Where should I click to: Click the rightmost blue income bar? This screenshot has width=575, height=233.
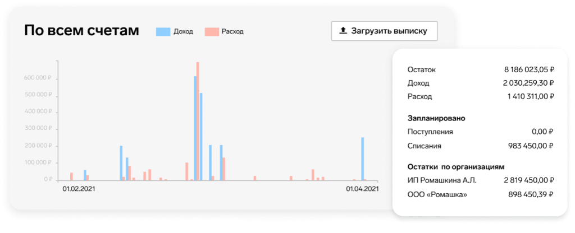363,159
